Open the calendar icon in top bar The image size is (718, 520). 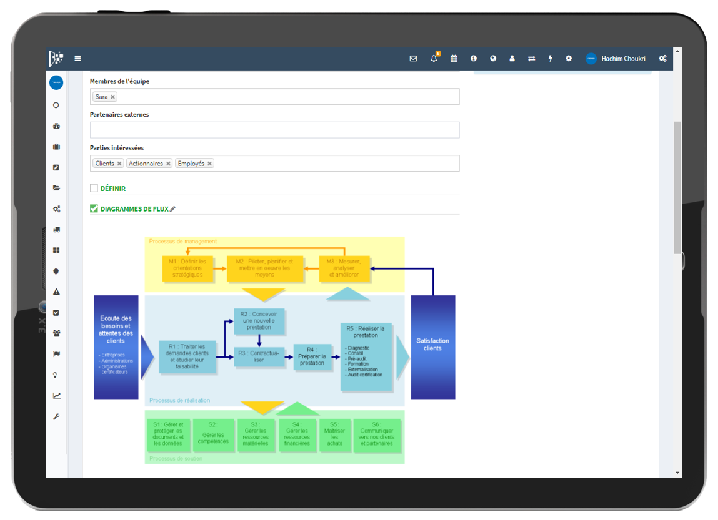coord(454,59)
